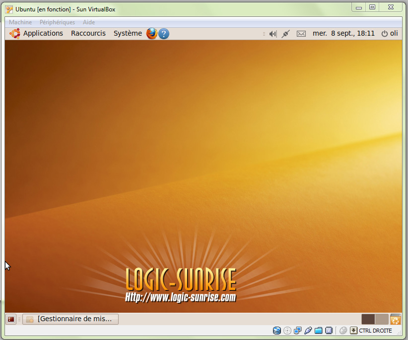Image resolution: width=408 pixels, height=340 pixels.
Task: Click the CD/DVD drive status icon
Action: tap(287, 331)
